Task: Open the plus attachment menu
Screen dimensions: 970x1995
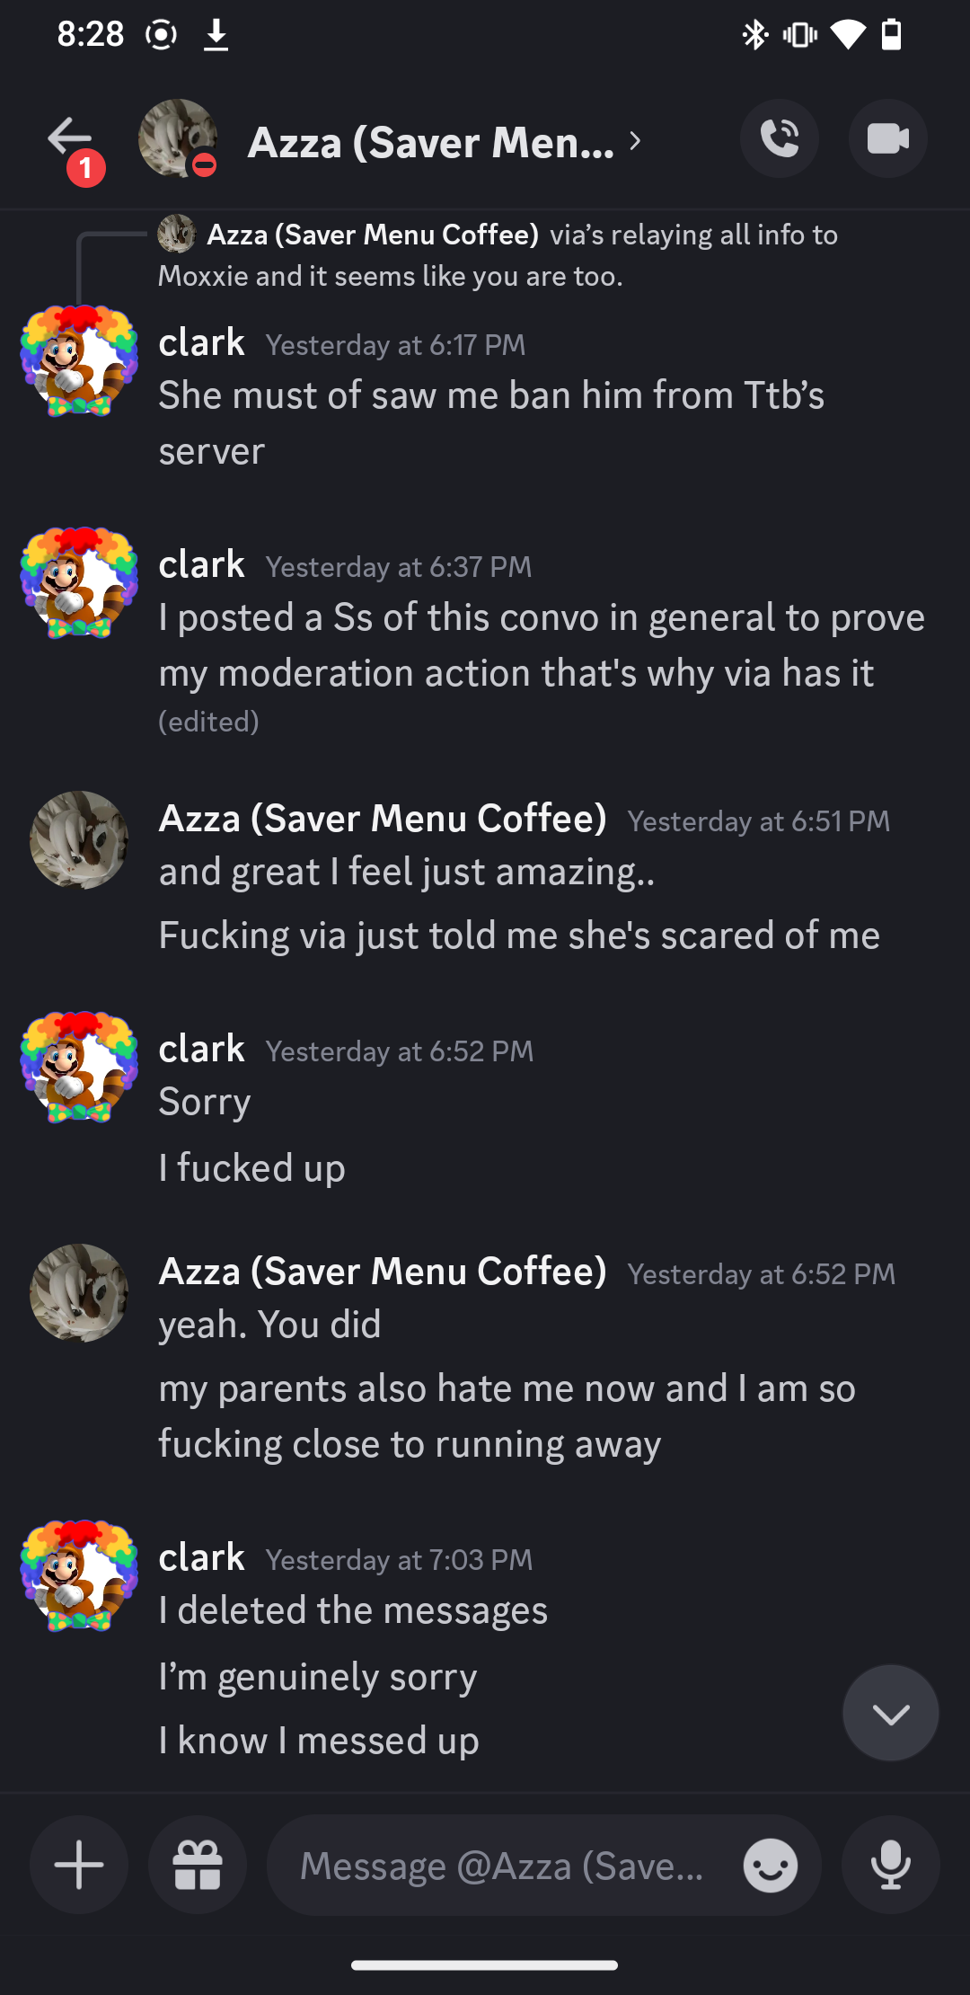Action: (x=79, y=1865)
